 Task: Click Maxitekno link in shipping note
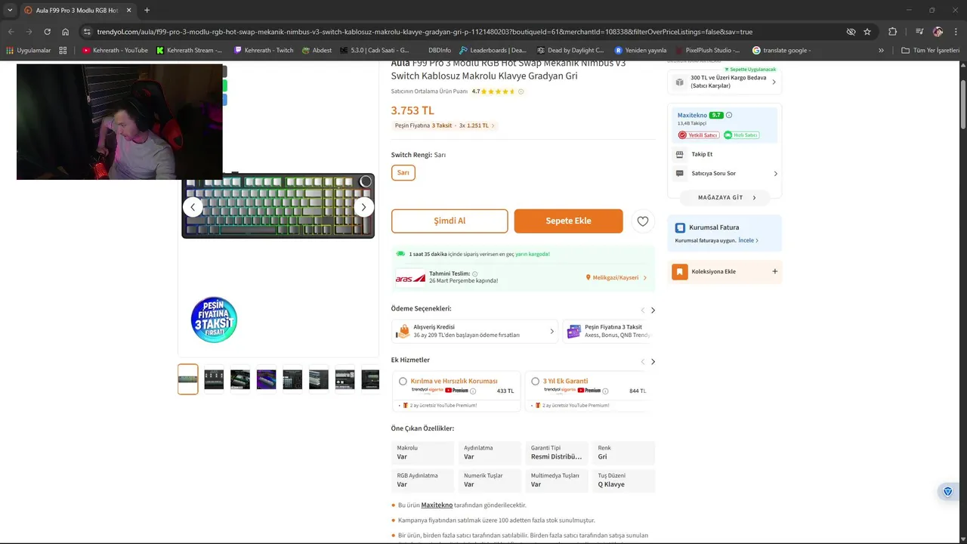437,505
